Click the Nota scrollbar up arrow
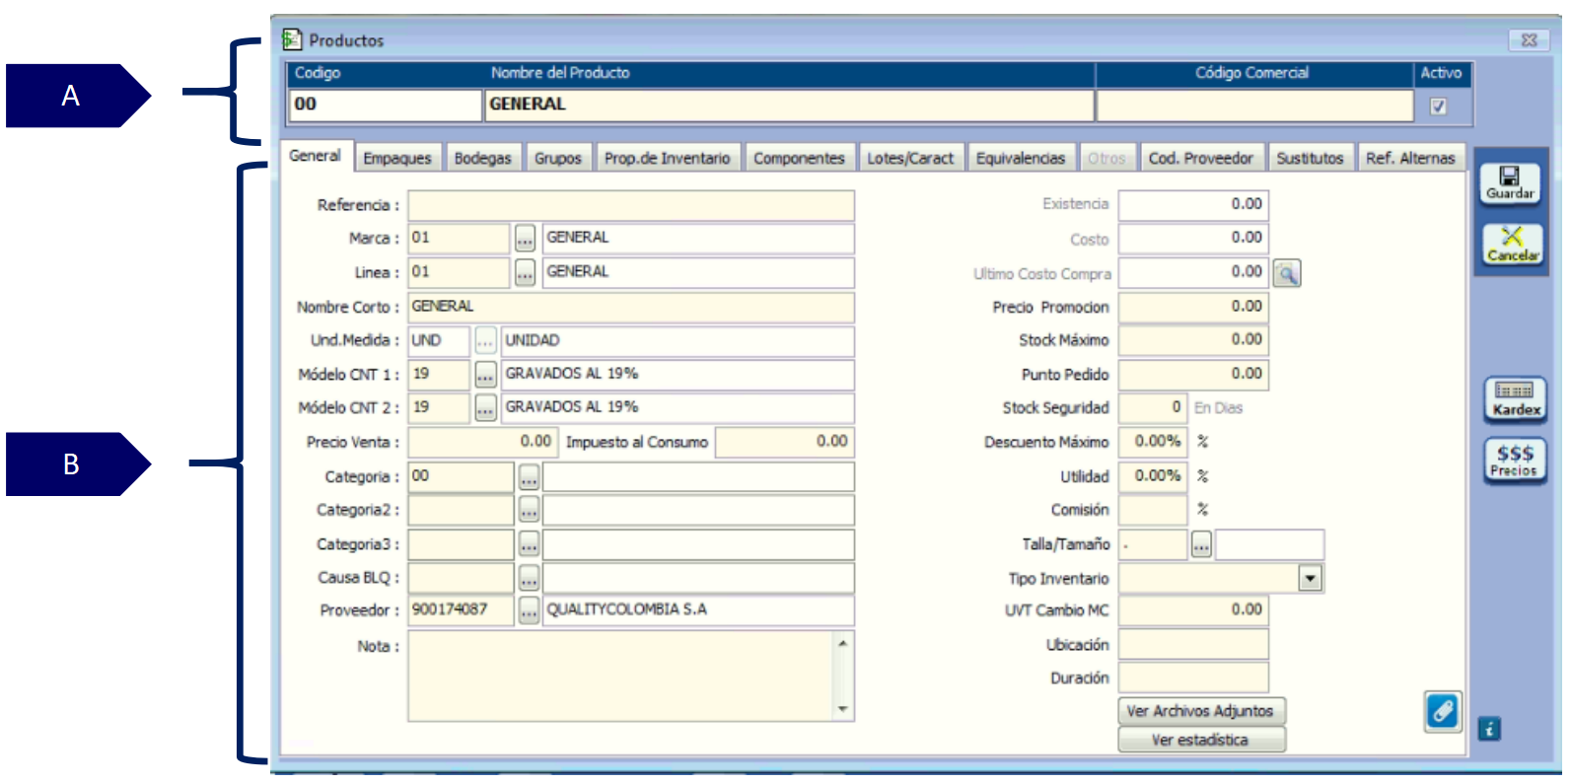1572x783 pixels. coord(842,644)
